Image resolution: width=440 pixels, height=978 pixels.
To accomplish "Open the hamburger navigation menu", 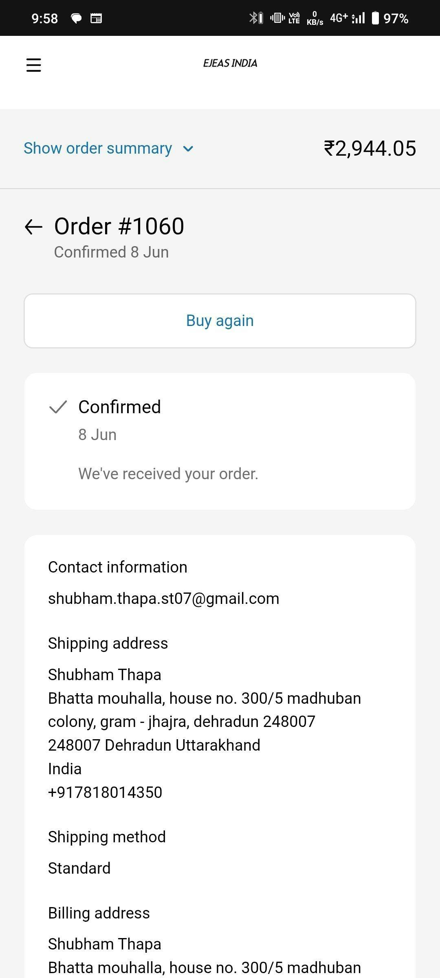I will (x=33, y=65).
